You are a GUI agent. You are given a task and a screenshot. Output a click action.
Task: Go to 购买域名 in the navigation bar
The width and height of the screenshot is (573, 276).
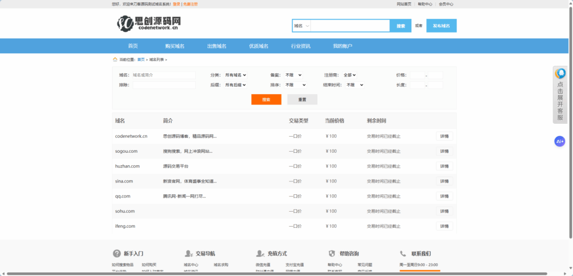tap(175, 46)
